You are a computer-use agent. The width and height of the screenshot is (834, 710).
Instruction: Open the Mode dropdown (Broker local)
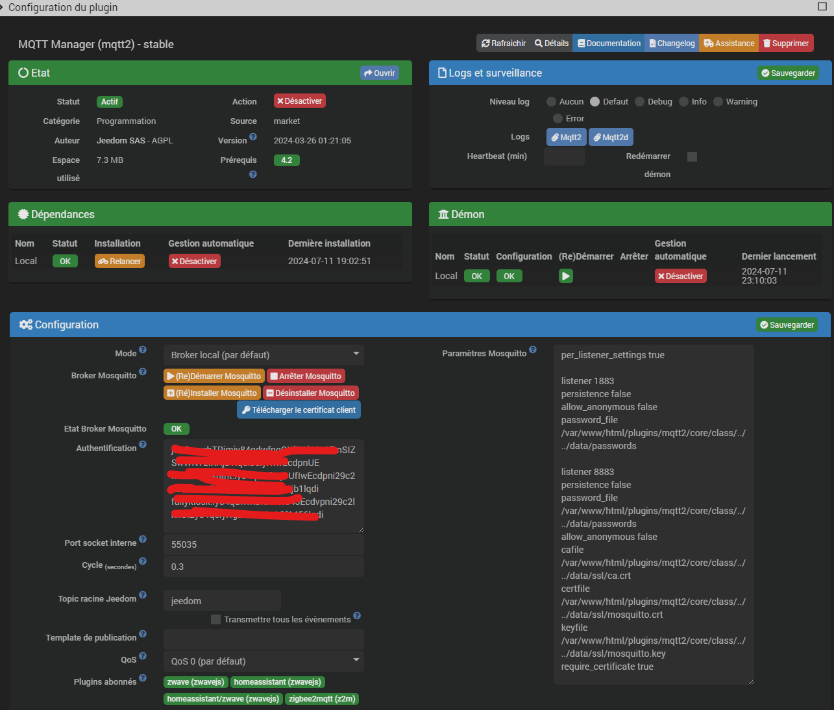pyautogui.click(x=264, y=355)
